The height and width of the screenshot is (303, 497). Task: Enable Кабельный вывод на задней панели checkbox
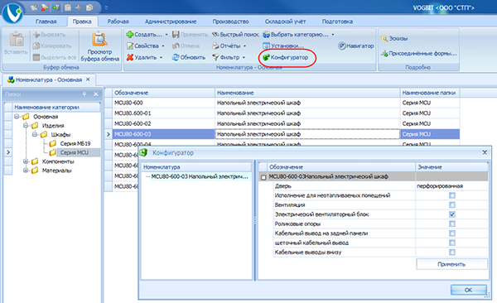[x=452, y=233]
